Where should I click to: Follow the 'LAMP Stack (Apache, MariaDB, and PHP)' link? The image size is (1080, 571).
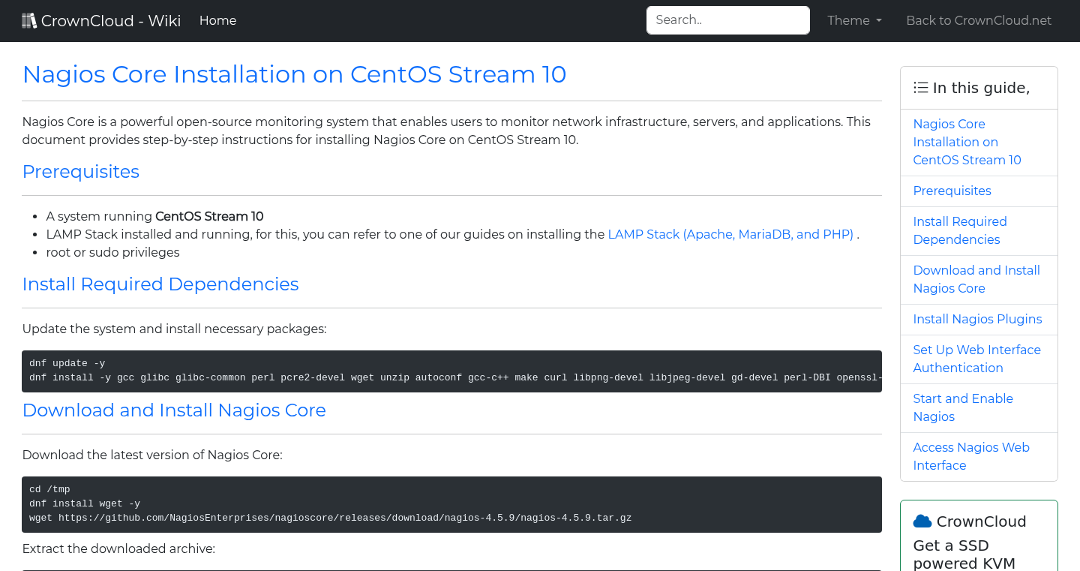731,234
